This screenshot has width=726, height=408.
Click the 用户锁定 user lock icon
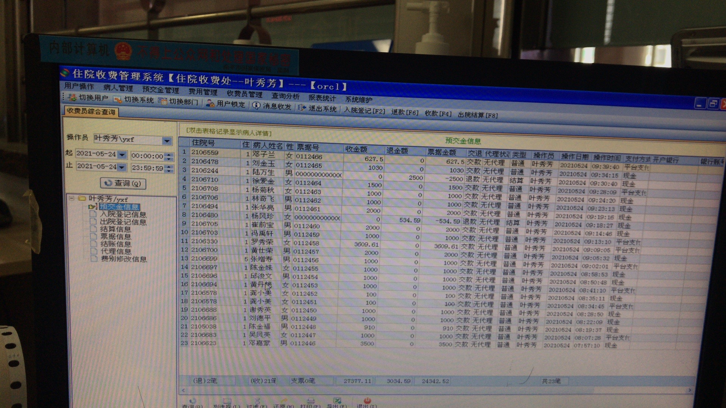tap(210, 104)
